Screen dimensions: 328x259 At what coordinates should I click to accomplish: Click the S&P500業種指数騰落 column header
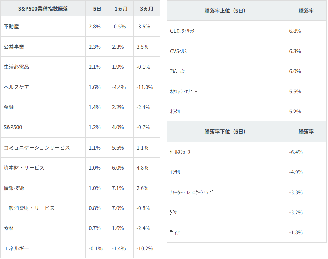[43, 8]
